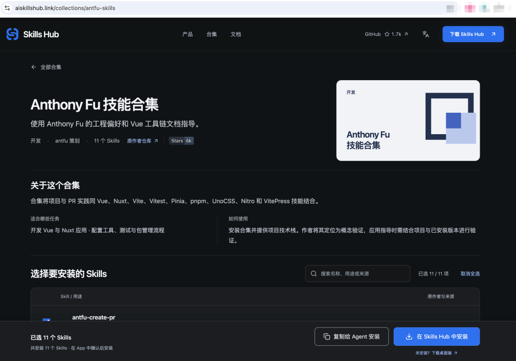Screen dimensions: 516x361
Task: Click 在 Skills Hub 中安装 button
Action: pyautogui.click(x=437, y=336)
